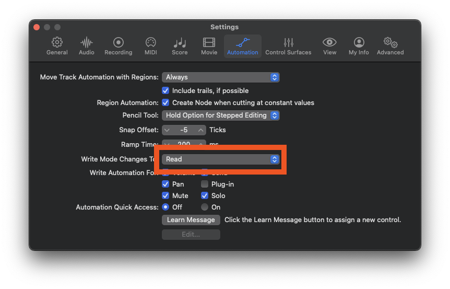The width and height of the screenshot is (450, 289).
Task: Expand Move Track Automation with Regions dropdown
Action: (x=220, y=77)
